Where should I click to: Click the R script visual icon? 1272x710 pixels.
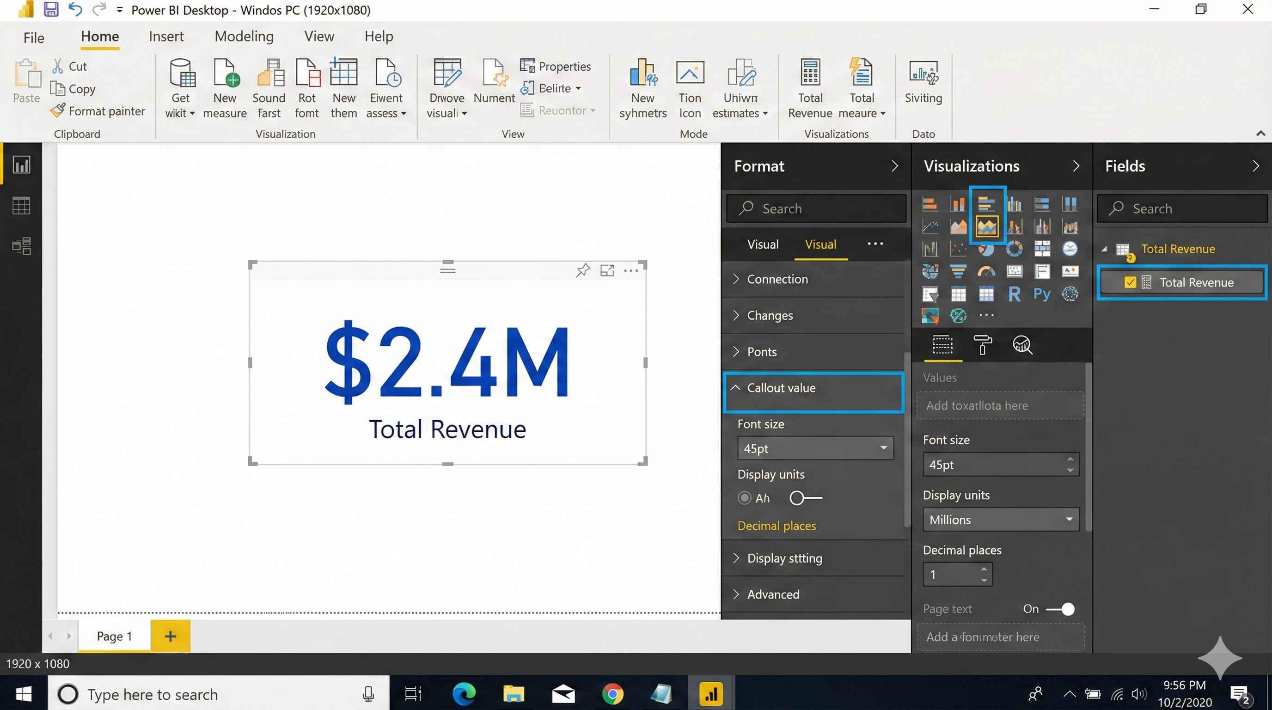(x=1014, y=294)
